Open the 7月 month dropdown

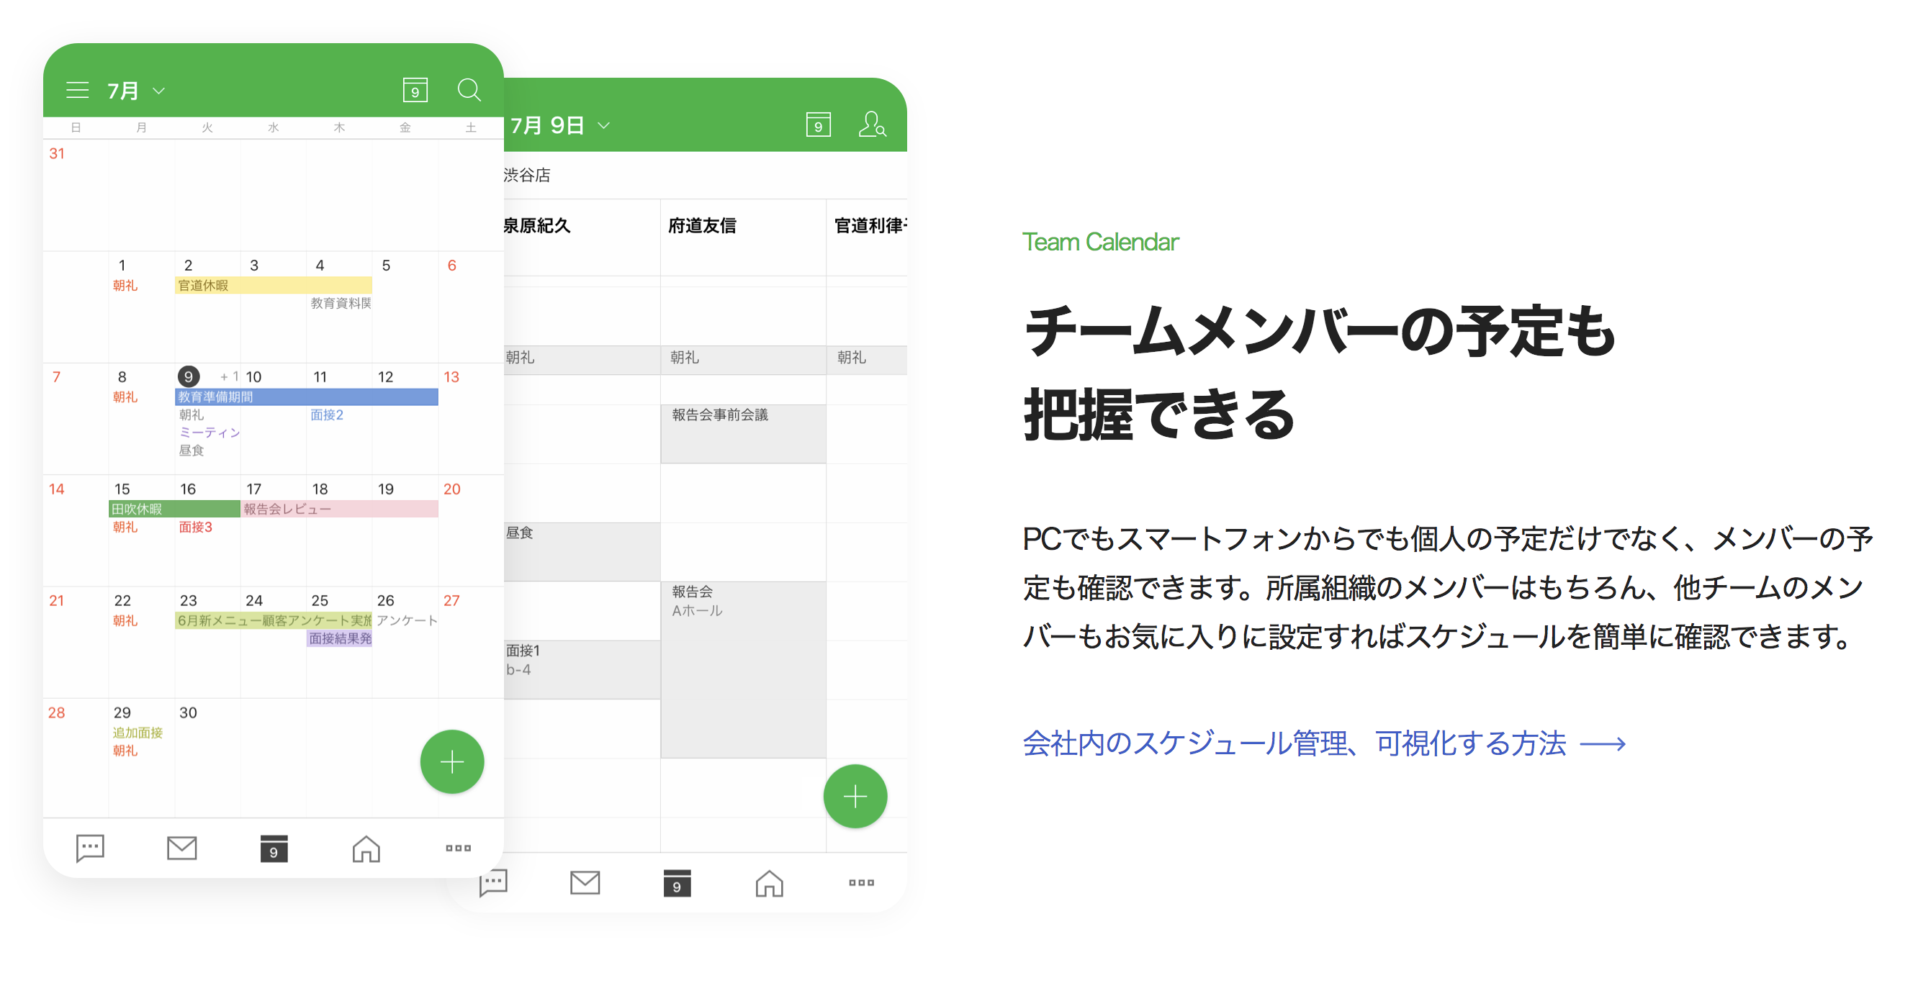[134, 89]
